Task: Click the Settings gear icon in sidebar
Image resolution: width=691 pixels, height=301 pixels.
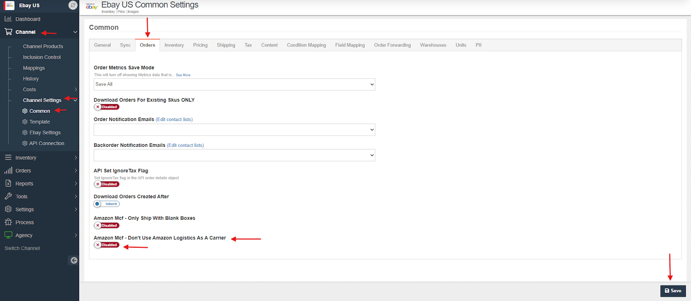Action: (8, 209)
